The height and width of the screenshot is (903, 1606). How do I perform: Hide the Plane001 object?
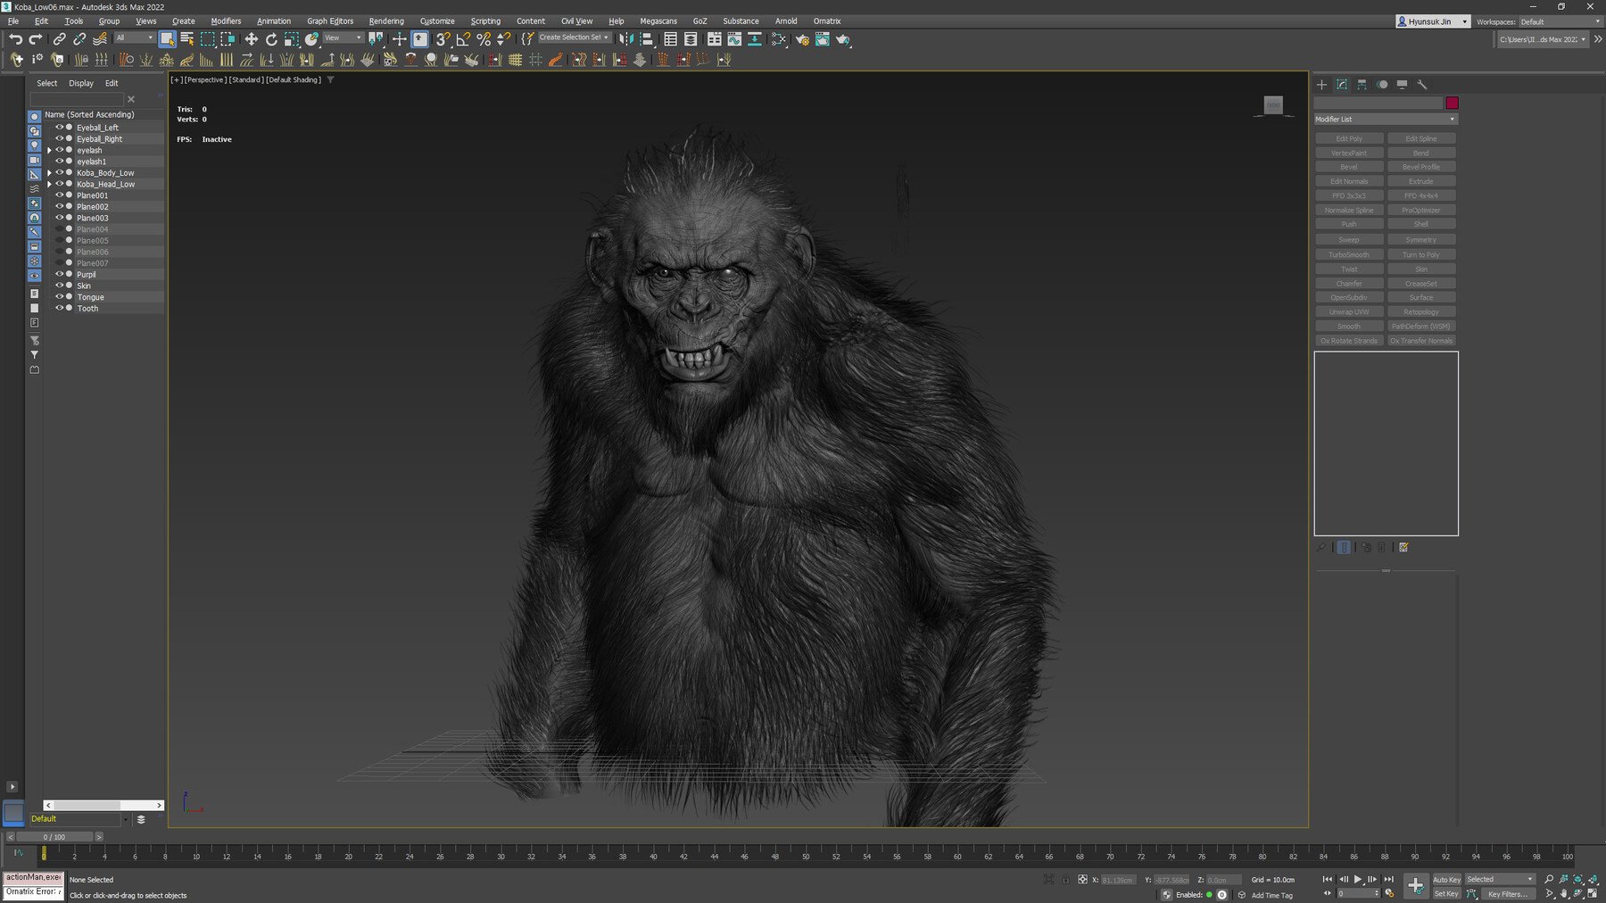pyautogui.click(x=60, y=195)
